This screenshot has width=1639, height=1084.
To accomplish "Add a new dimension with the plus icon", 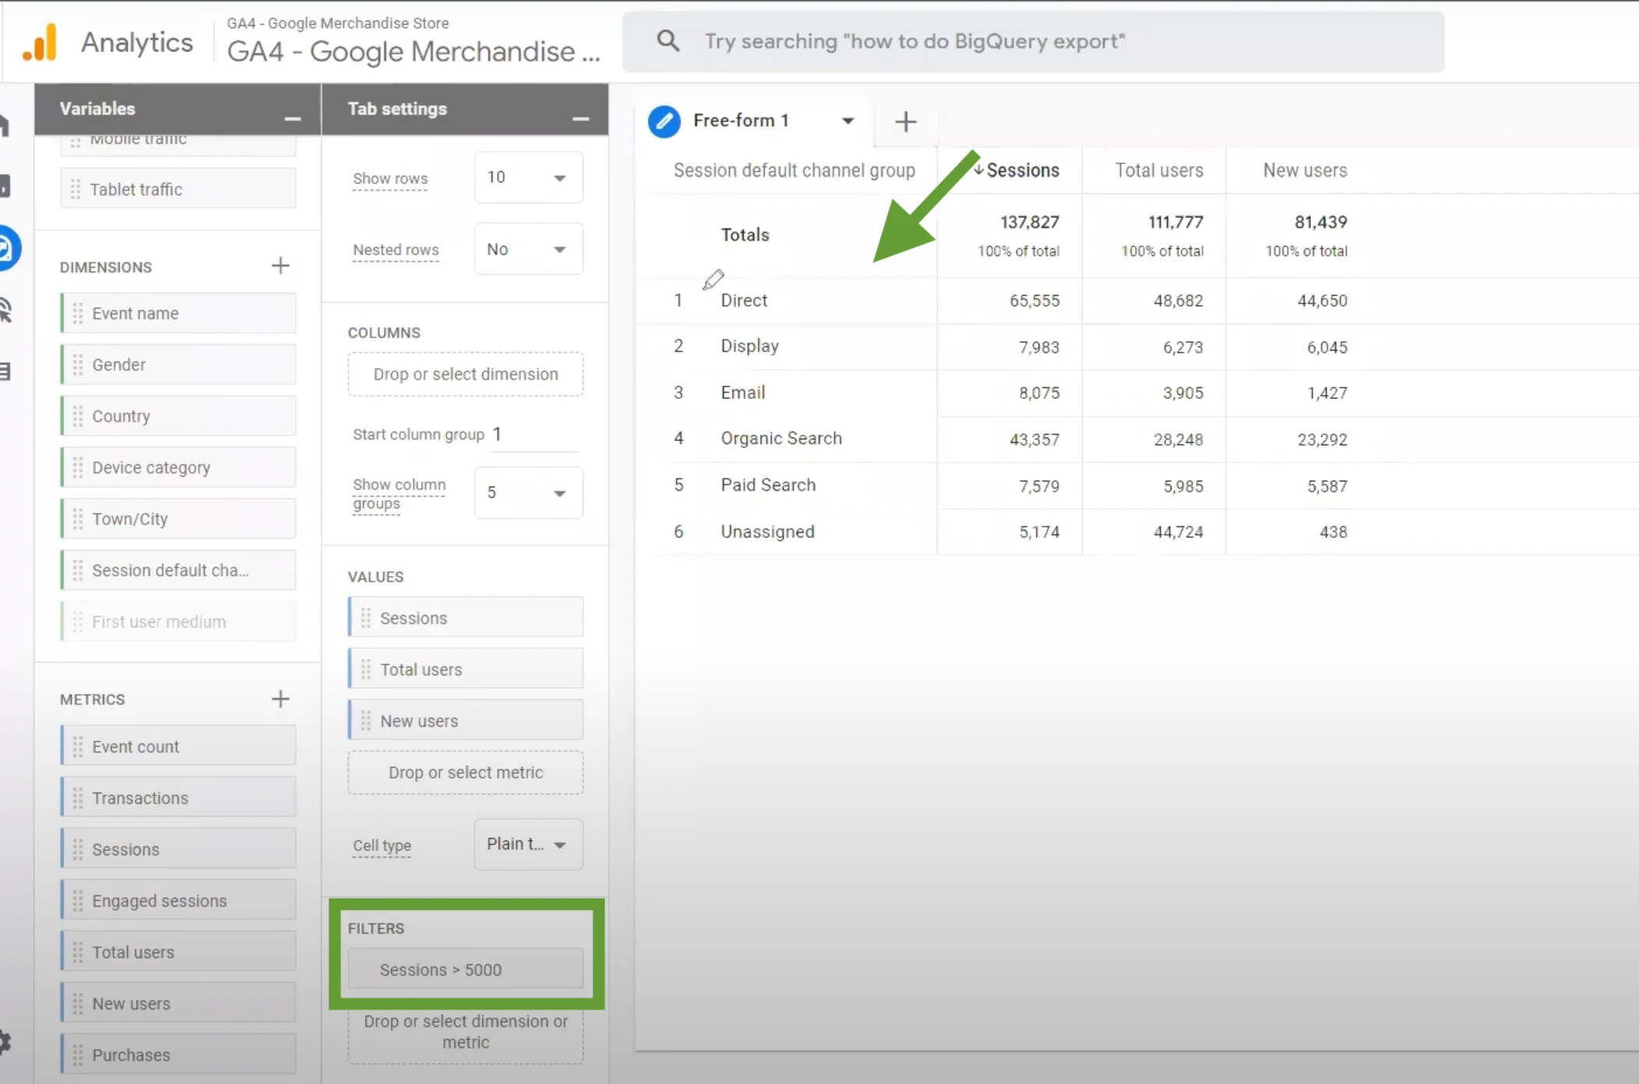I will click(280, 266).
